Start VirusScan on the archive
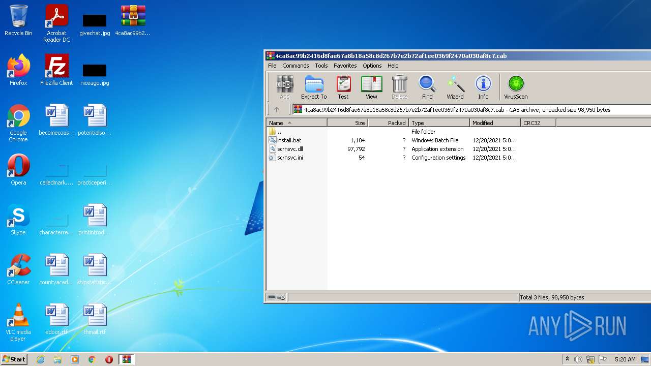651x366 pixels. pyautogui.click(x=516, y=87)
